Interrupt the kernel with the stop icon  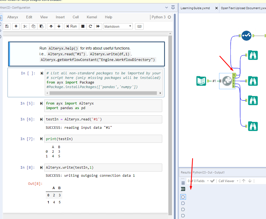(x=83, y=26)
